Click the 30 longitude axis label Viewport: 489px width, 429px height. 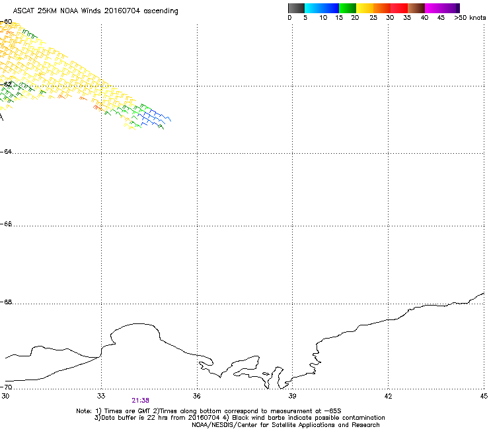(5, 396)
